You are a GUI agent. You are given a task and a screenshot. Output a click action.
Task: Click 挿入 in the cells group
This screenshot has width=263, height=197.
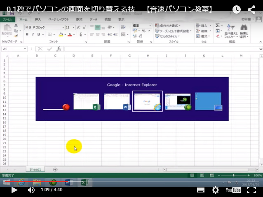coord(204,26)
